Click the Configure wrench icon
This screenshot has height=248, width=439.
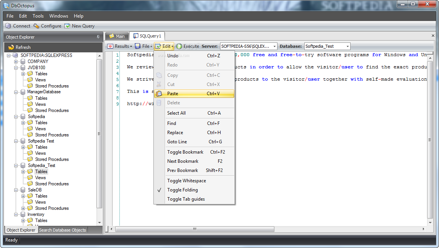tap(36, 26)
